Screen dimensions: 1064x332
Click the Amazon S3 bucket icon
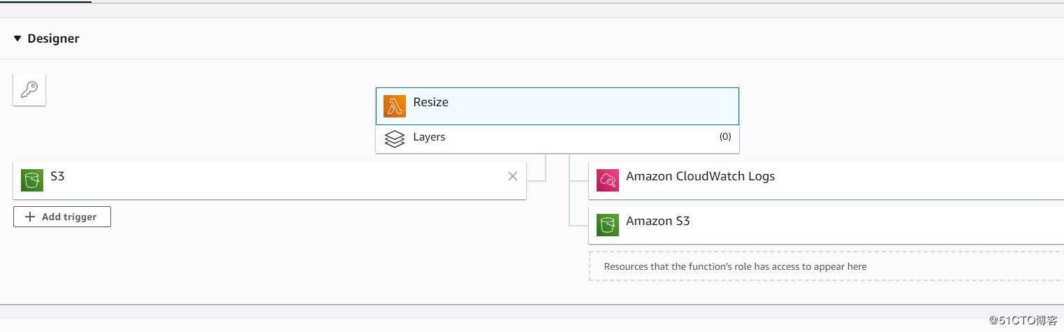point(608,225)
